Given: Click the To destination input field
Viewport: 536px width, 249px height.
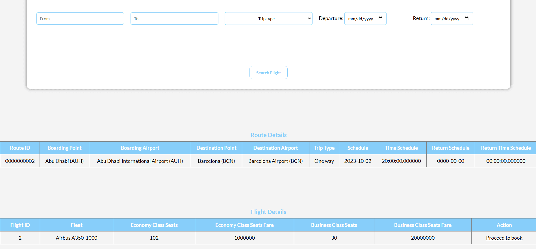Looking at the screenshot, I should pyautogui.click(x=174, y=19).
